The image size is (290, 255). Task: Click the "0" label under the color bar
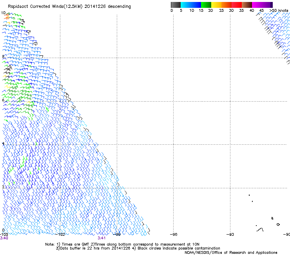point(172,11)
